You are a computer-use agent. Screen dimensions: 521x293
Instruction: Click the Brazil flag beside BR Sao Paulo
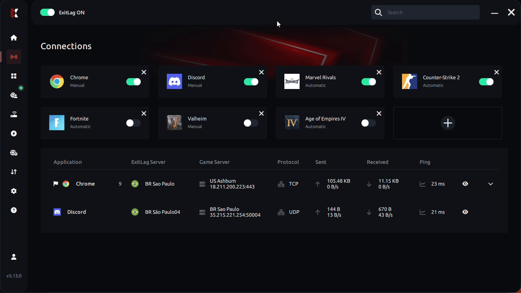(135, 184)
